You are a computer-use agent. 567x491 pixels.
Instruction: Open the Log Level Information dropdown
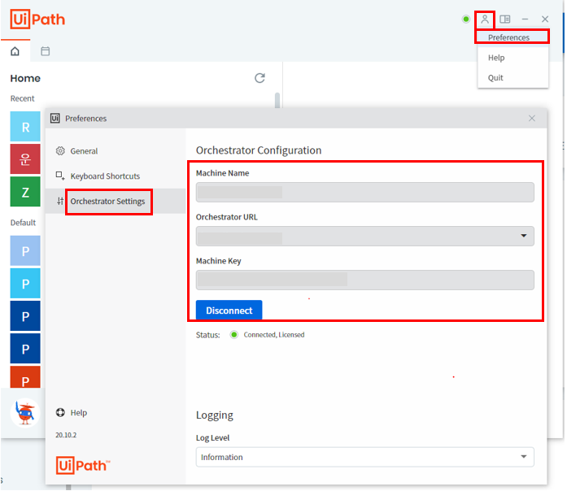point(366,458)
